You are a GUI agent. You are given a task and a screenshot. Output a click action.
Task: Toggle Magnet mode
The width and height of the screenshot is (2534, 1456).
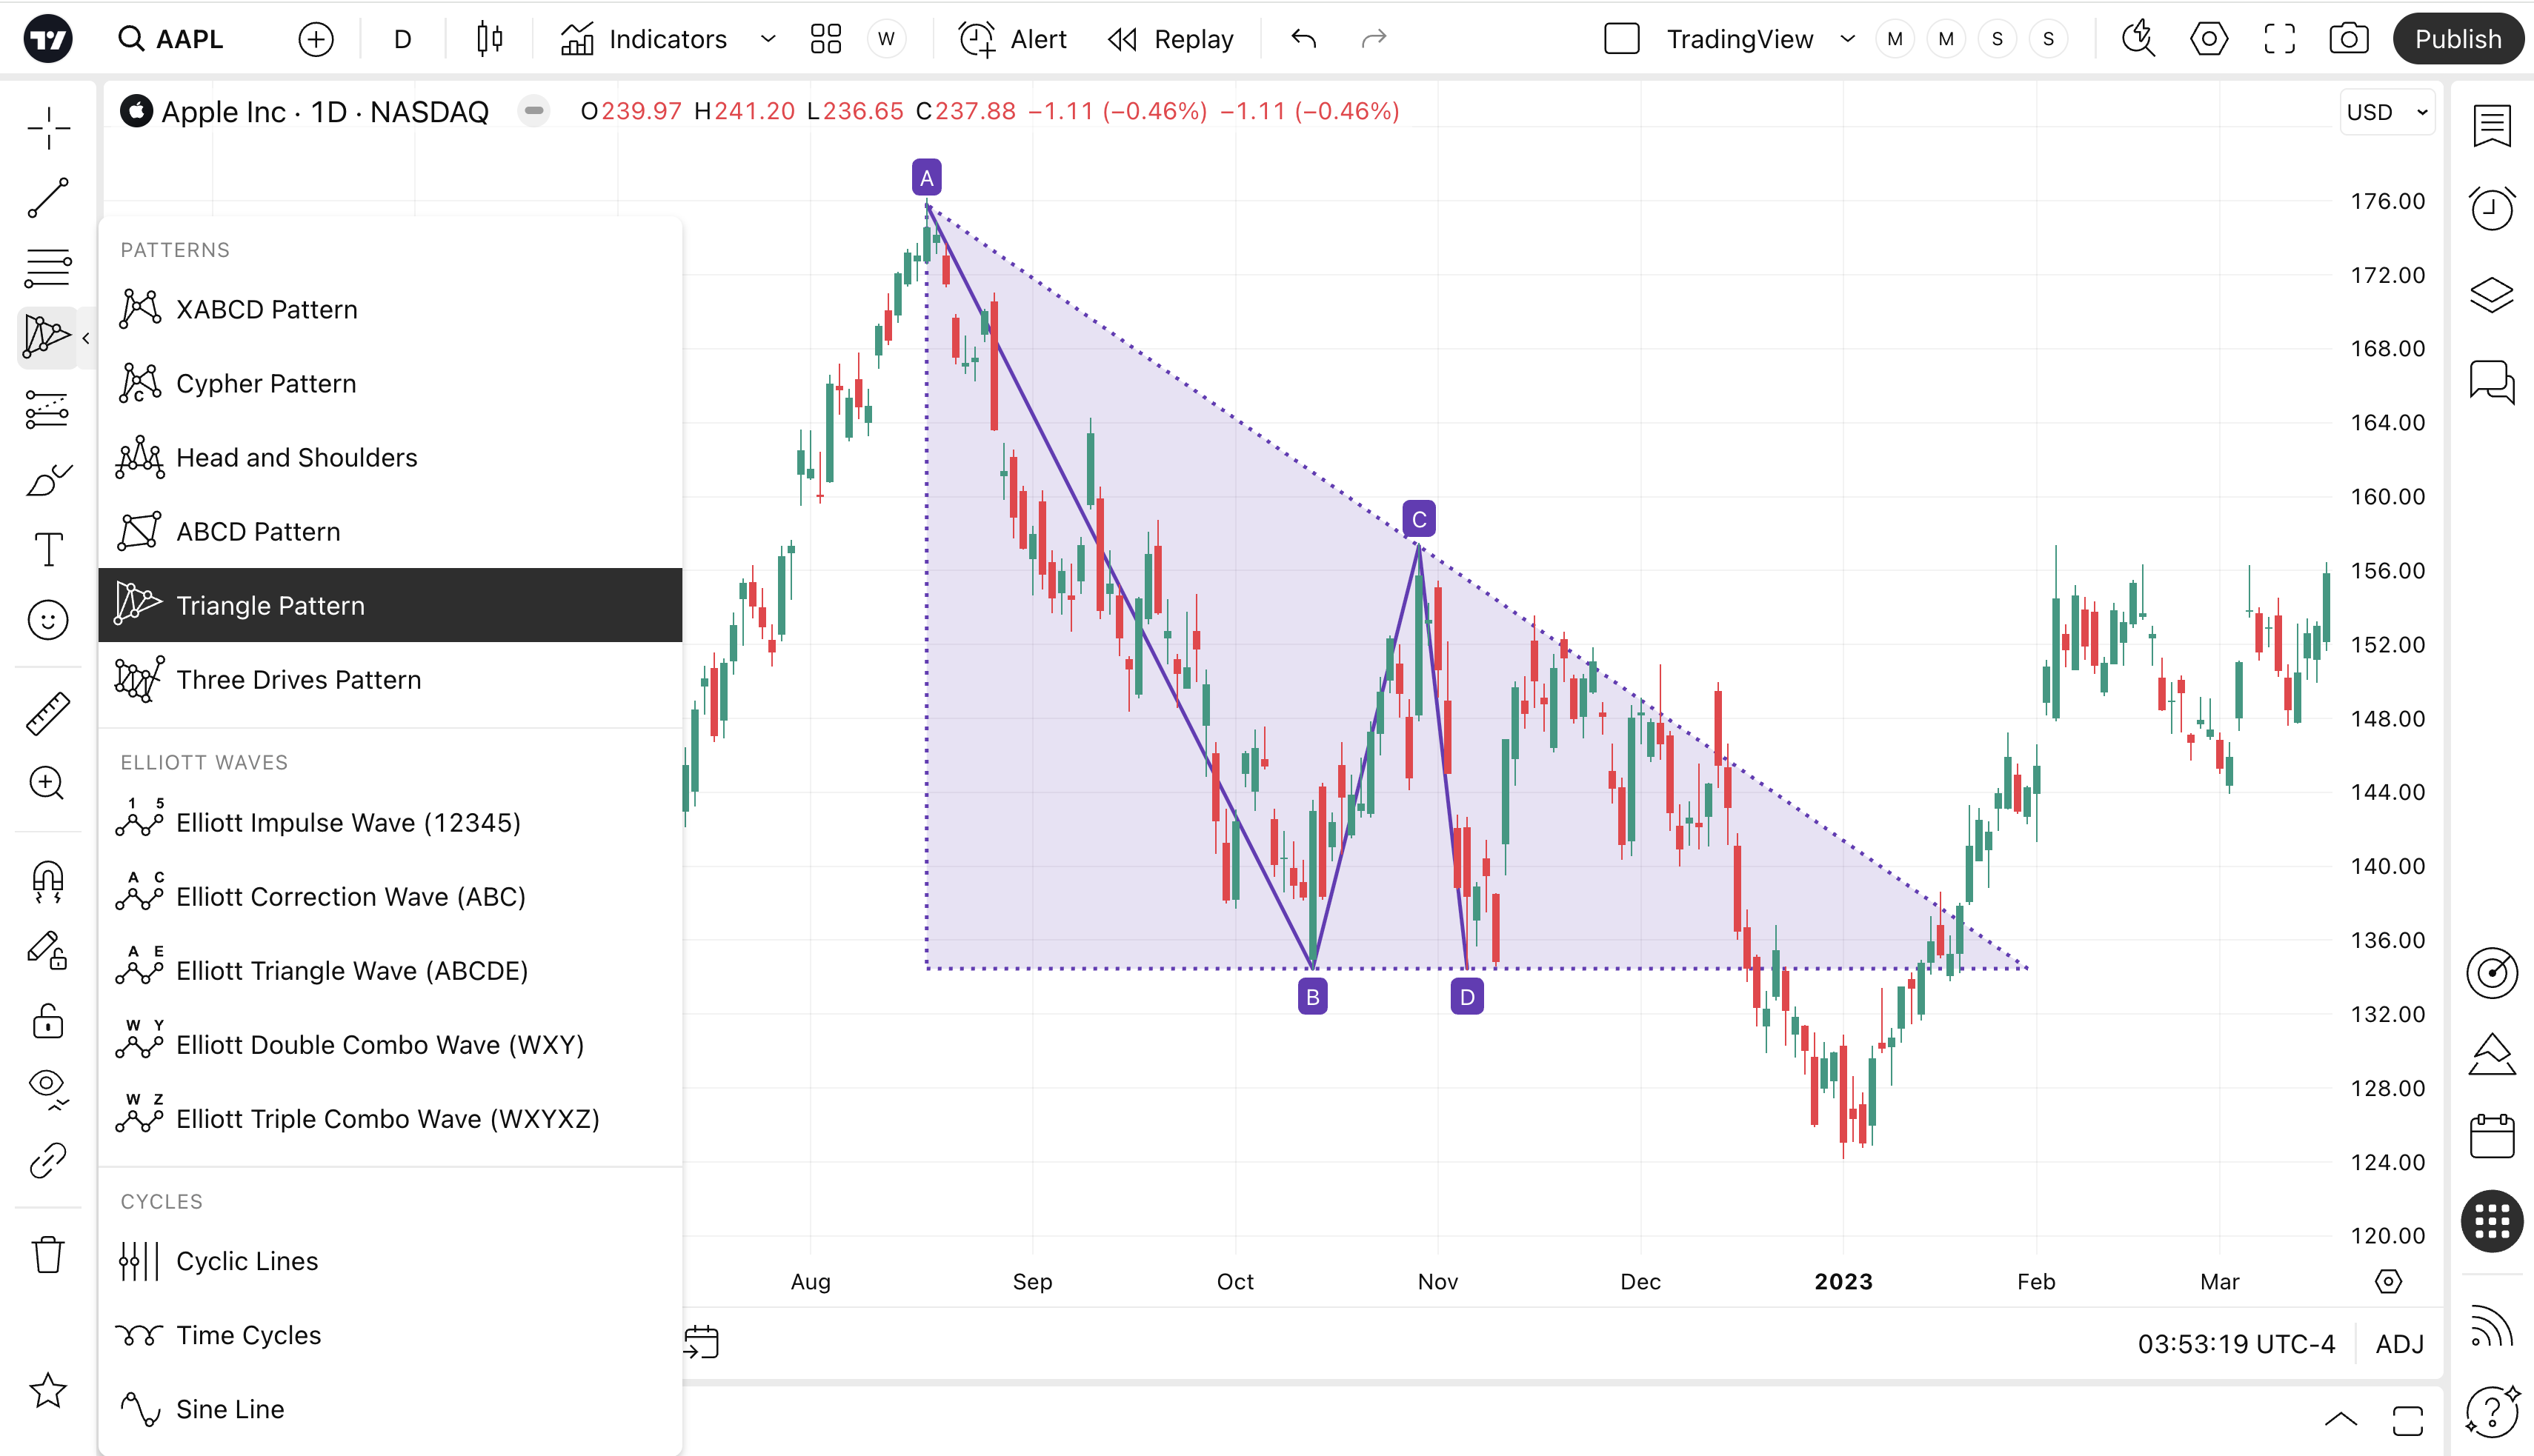coord(48,881)
